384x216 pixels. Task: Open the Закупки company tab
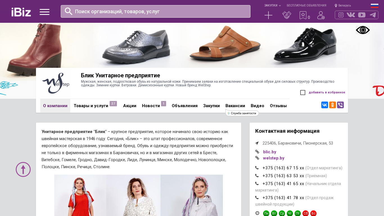pyautogui.click(x=211, y=106)
